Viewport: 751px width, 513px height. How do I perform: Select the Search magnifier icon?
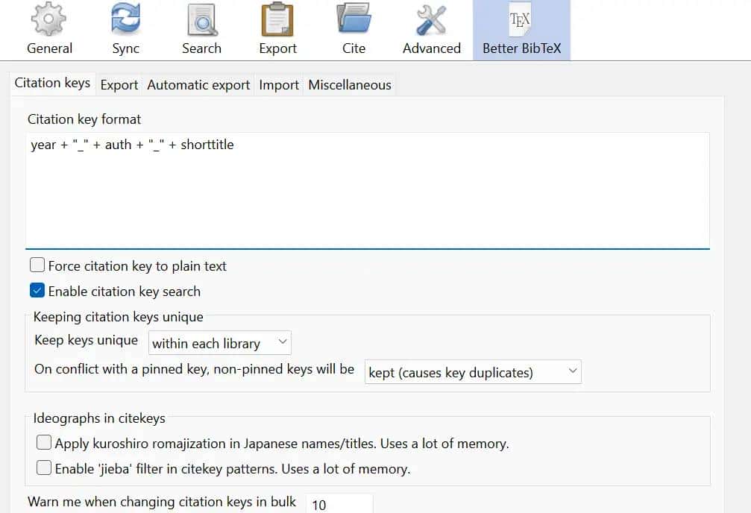[201, 21]
